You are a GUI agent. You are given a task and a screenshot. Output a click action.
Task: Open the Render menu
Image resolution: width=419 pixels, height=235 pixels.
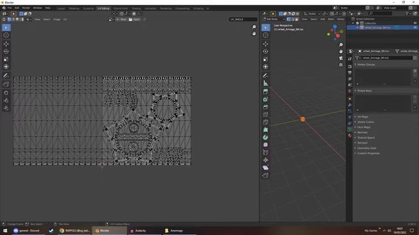pos(26,8)
